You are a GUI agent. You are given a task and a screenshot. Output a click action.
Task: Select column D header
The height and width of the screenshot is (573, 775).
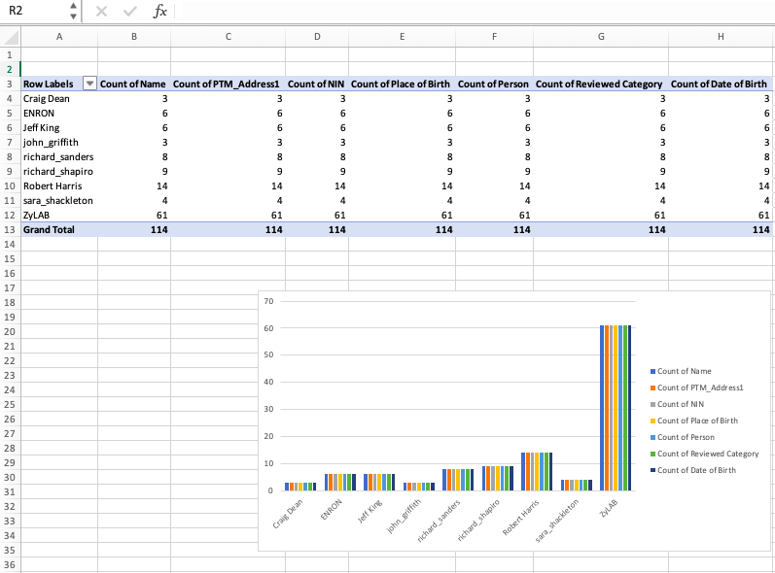click(317, 37)
